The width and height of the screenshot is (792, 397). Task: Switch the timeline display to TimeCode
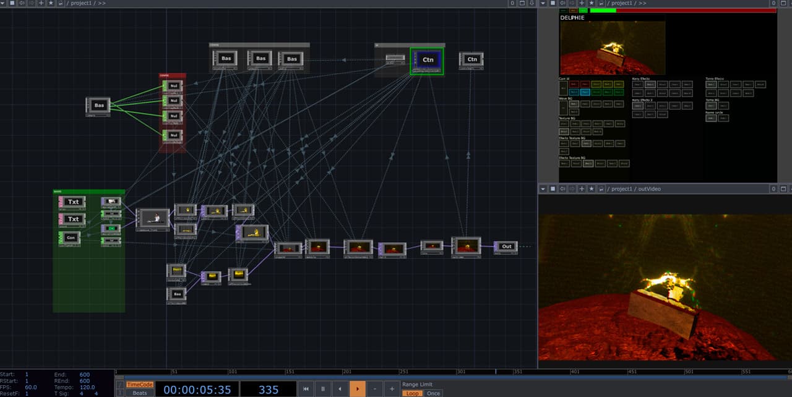[x=140, y=385]
